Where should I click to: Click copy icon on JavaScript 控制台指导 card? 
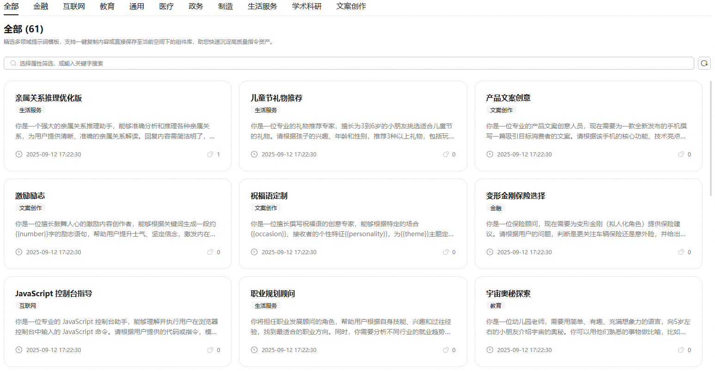210,350
